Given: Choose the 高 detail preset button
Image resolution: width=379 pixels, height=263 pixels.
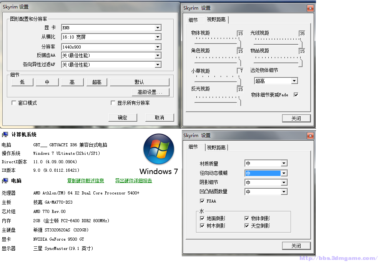Looking at the screenshot, I should pyautogui.click(x=72, y=82).
